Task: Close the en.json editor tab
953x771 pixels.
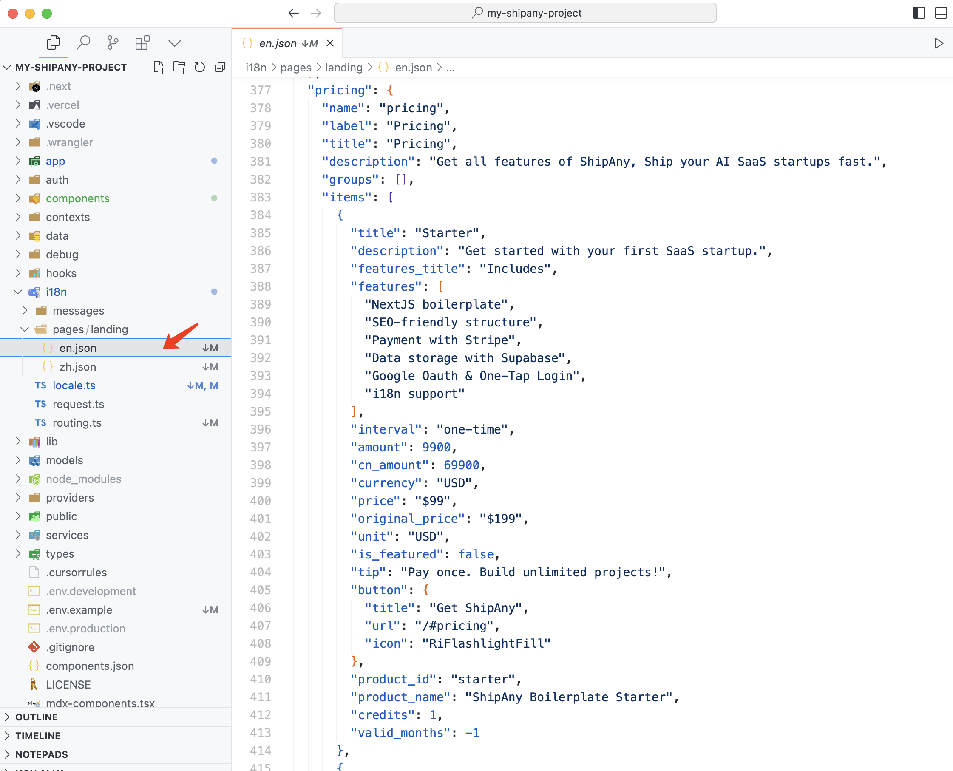Action: [x=330, y=43]
